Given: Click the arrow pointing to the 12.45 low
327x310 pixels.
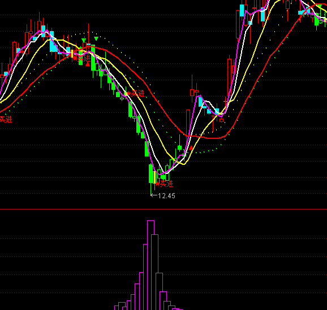Looking at the screenshot, I should pos(154,195).
